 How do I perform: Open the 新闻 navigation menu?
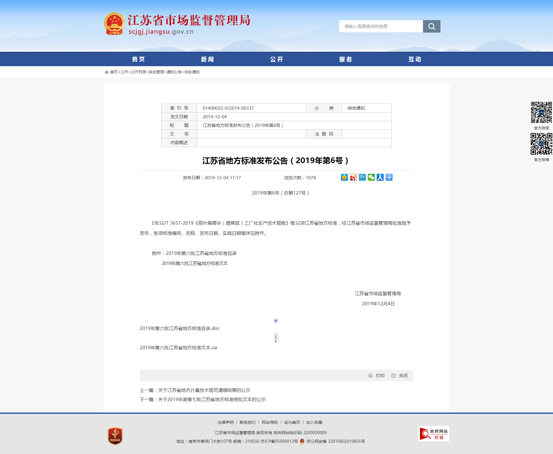[x=207, y=59]
